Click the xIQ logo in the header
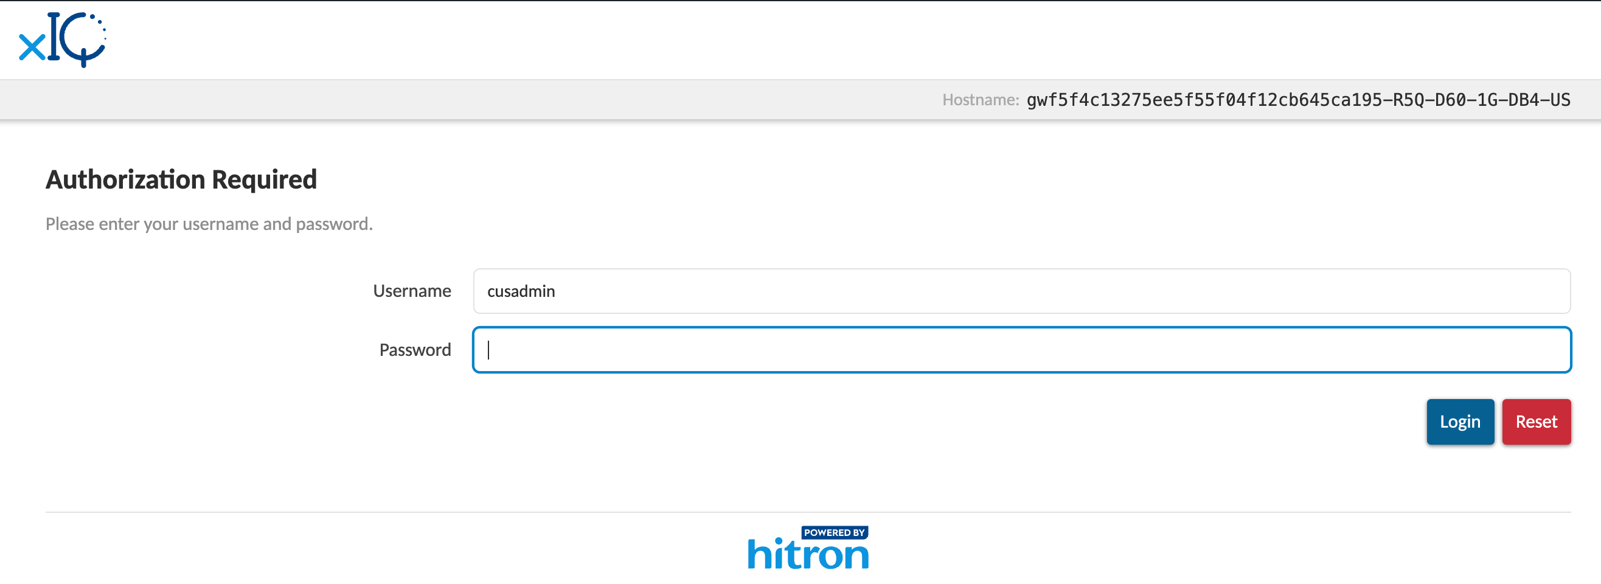The image size is (1601, 584). pyautogui.click(x=62, y=38)
